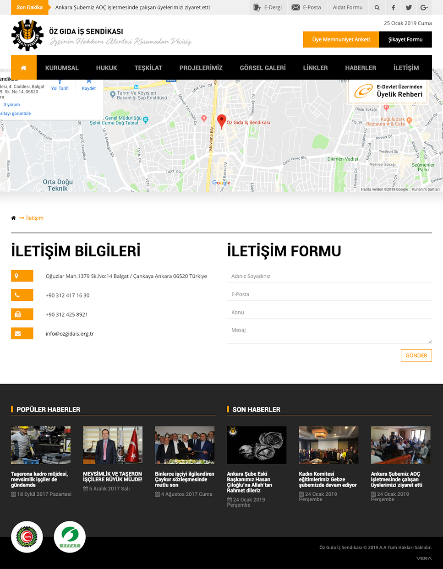Open the KURUMSAL menu
The width and height of the screenshot is (443, 569).
(x=62, y=68)
